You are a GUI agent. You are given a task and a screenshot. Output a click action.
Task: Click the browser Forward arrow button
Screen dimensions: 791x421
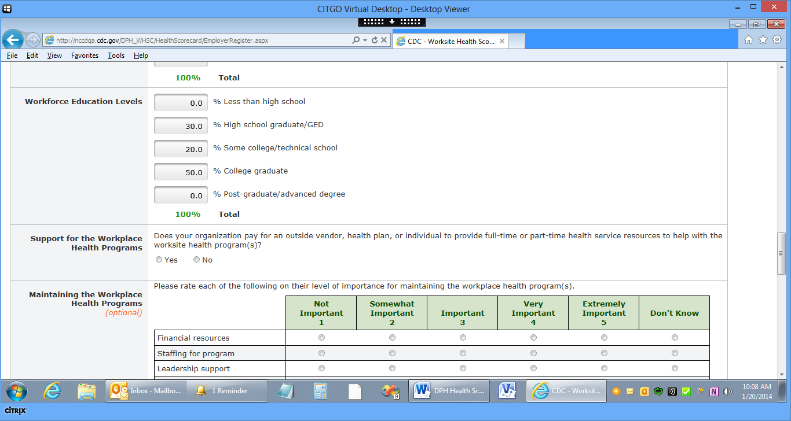[32, 40]
